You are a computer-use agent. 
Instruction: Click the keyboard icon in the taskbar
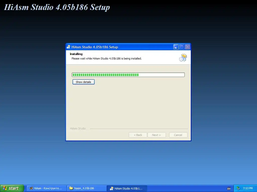tap(229, 188)
